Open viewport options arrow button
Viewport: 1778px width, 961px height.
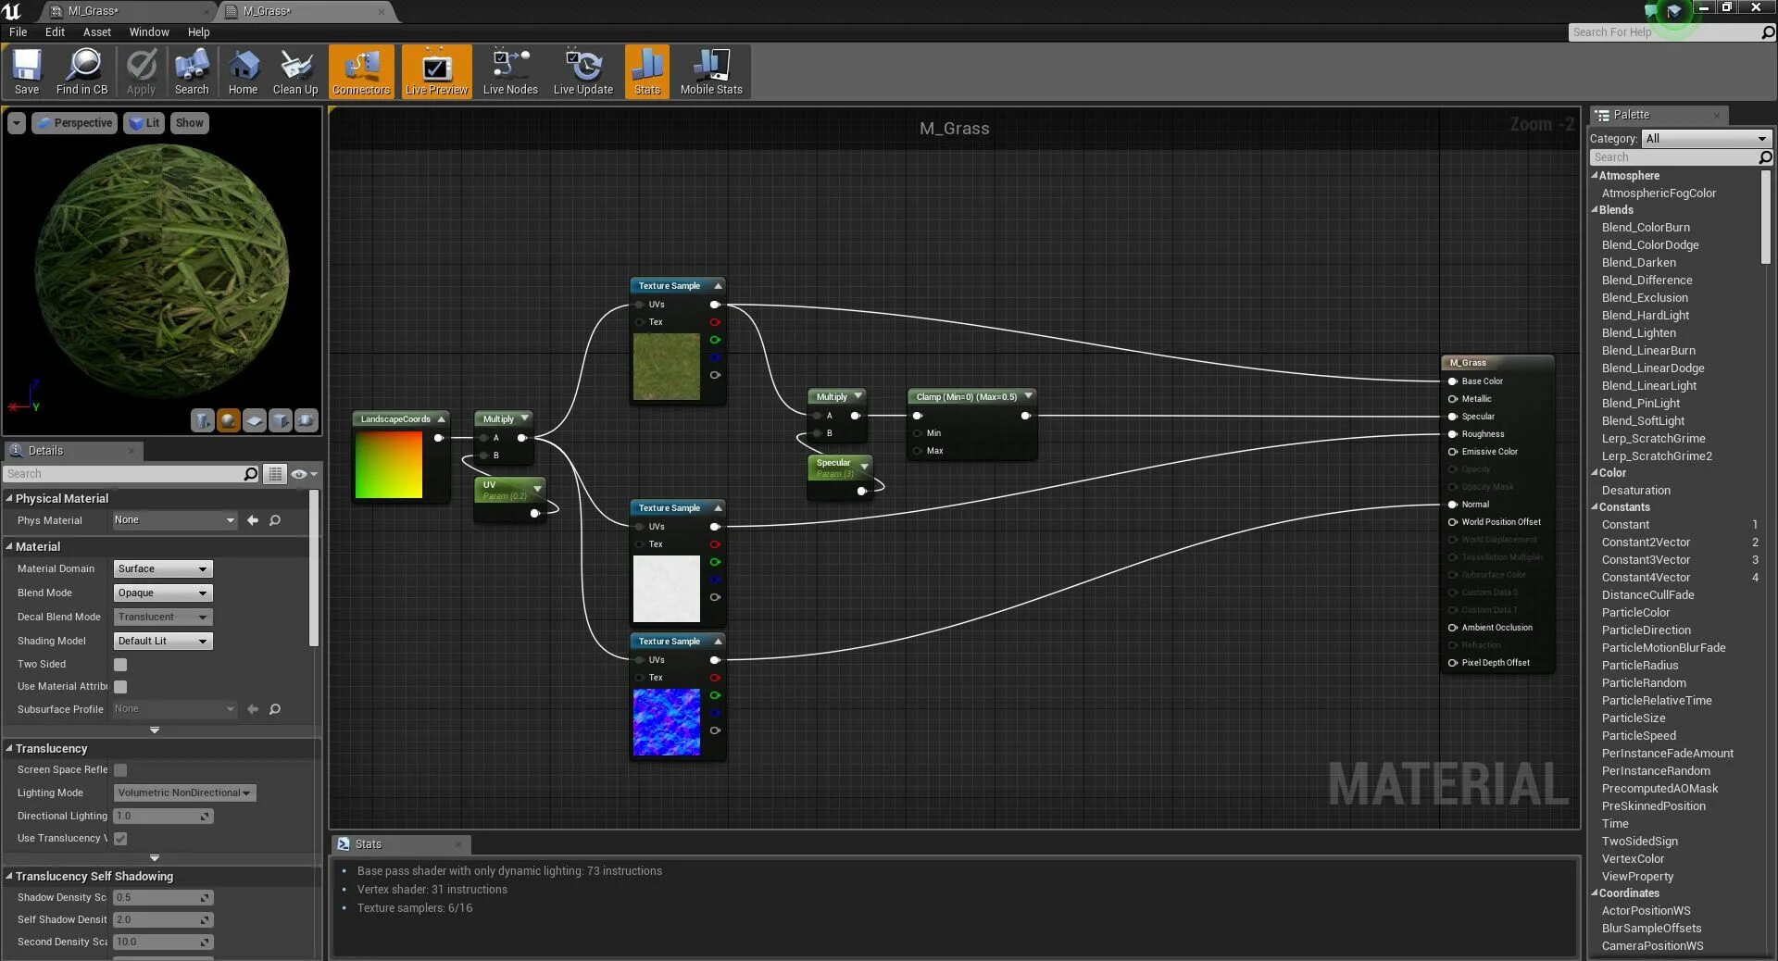pyautogui.click(x=17, y=123)
